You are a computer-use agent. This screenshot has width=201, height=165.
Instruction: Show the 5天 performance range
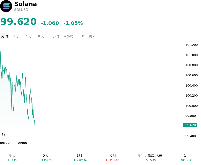point(46,158)
